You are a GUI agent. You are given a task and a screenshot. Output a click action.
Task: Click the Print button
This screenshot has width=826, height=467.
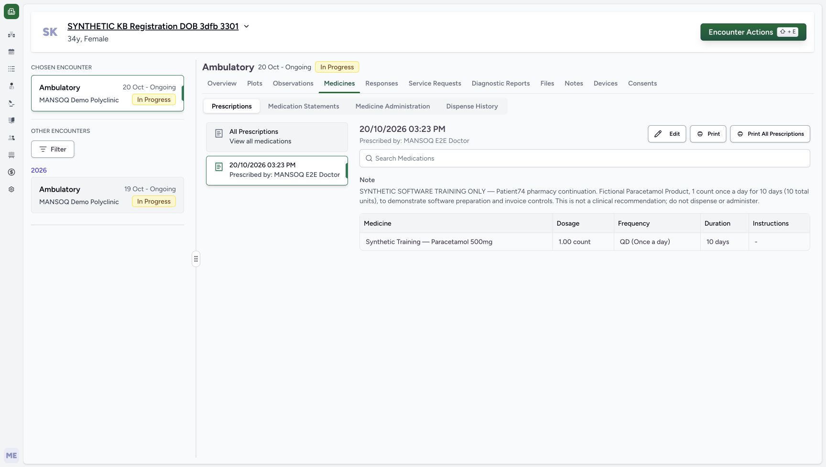[708, 134]
